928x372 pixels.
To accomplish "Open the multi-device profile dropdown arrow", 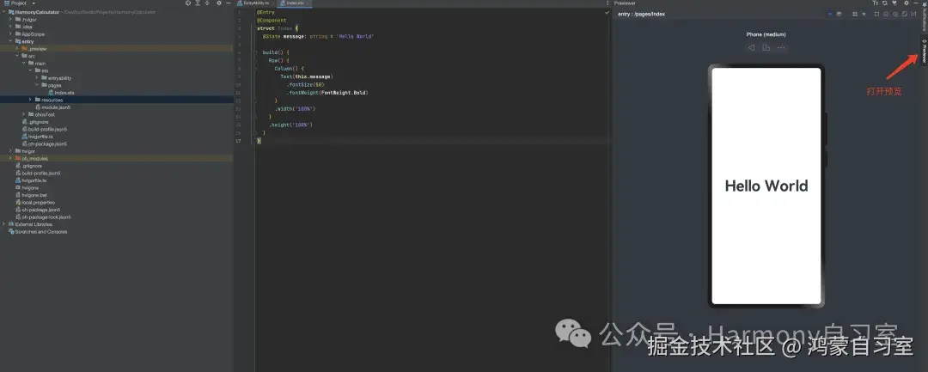I will coord(864,15).
